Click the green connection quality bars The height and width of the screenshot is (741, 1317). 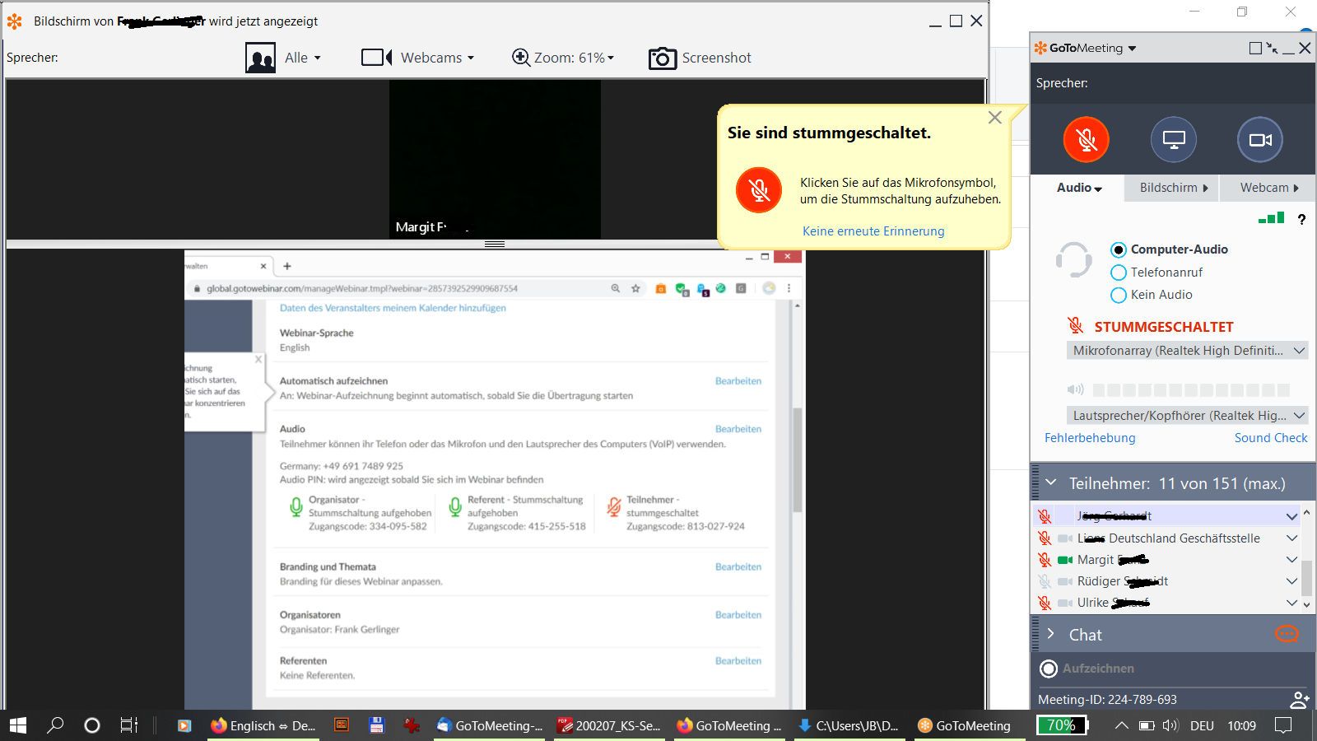1271,218
